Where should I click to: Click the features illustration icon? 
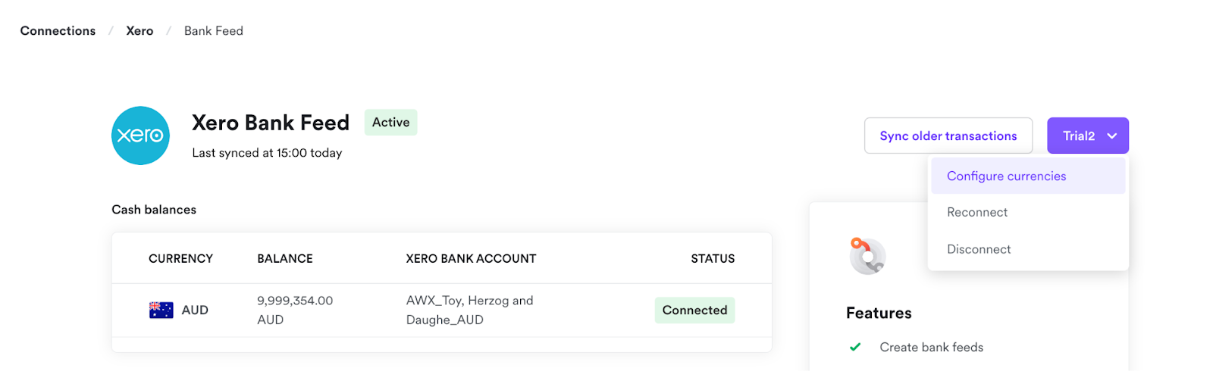[x=867, y=256]
